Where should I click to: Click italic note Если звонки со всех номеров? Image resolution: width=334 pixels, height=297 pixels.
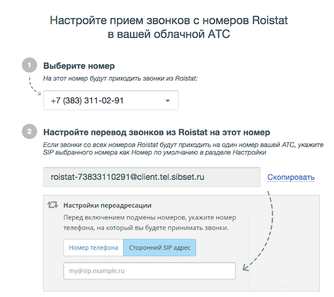tap(183, 148)
